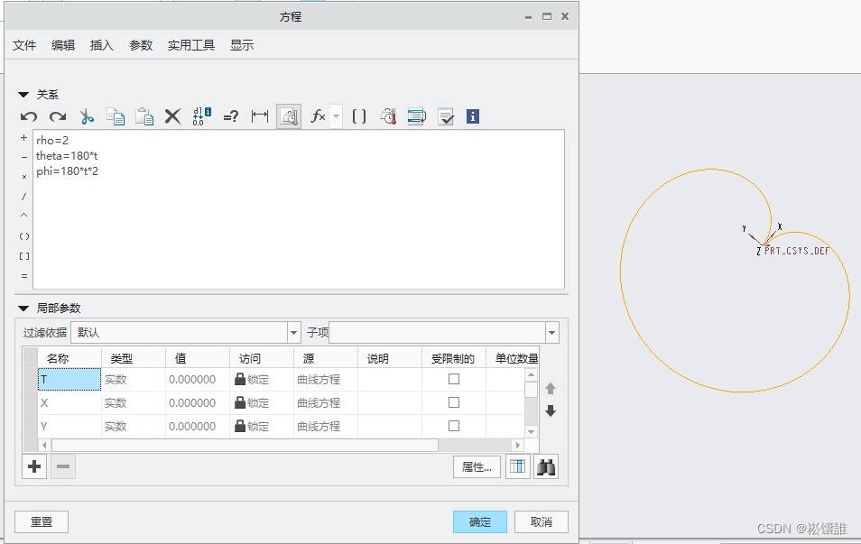Click the binoculars search icon
Viewport: 861px width, 544px height.
545,466
